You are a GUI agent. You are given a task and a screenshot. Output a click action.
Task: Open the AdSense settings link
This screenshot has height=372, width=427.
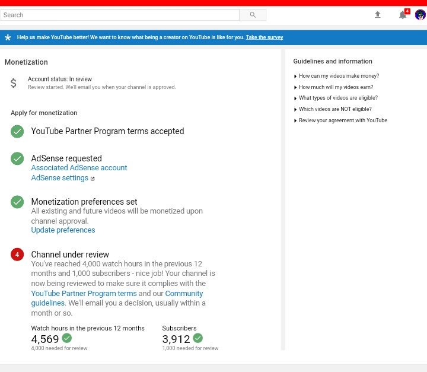point(60,177)
